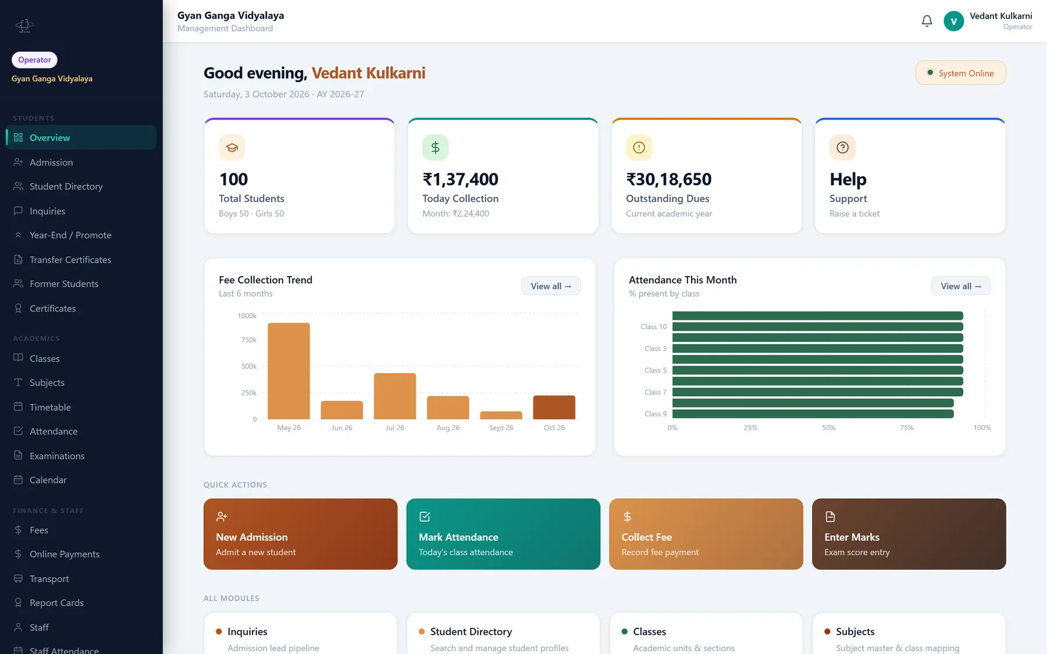The height and width of the screenshot is (654, 1047).
Task: Open the Classes module card
Action: (706, 634)
